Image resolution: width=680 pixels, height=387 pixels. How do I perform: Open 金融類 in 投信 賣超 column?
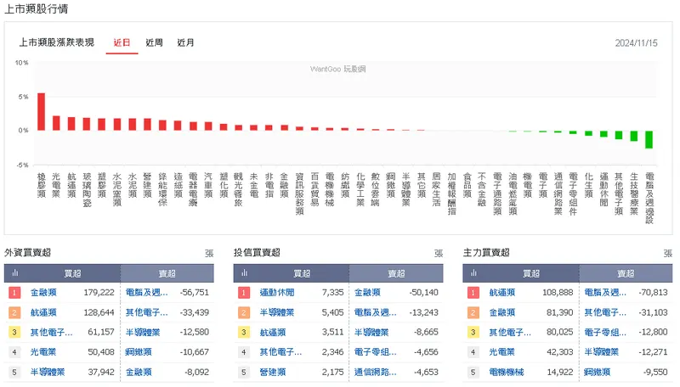click(367, 293)
